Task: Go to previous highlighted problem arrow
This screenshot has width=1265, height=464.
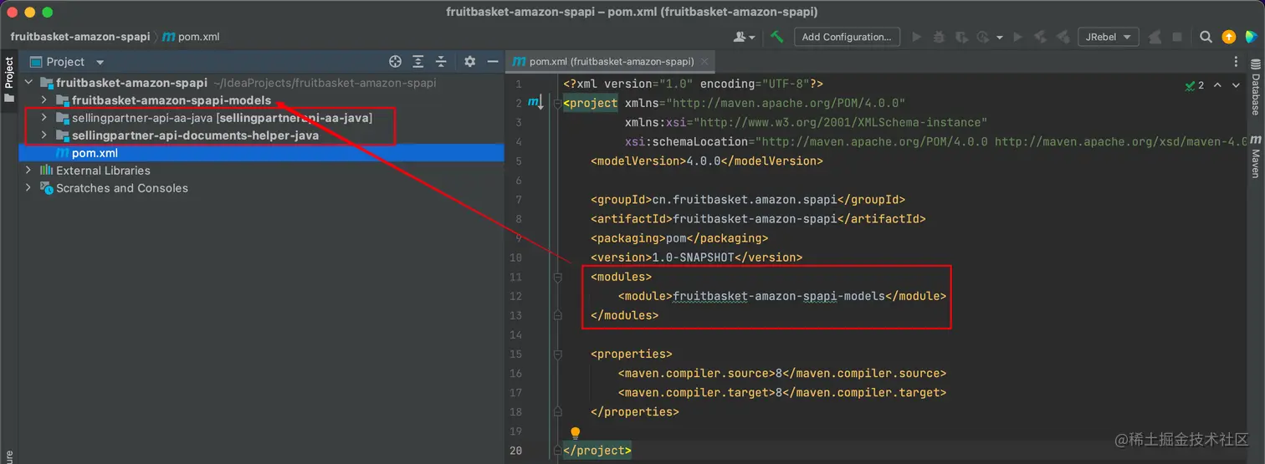Action: (1217, 85)
